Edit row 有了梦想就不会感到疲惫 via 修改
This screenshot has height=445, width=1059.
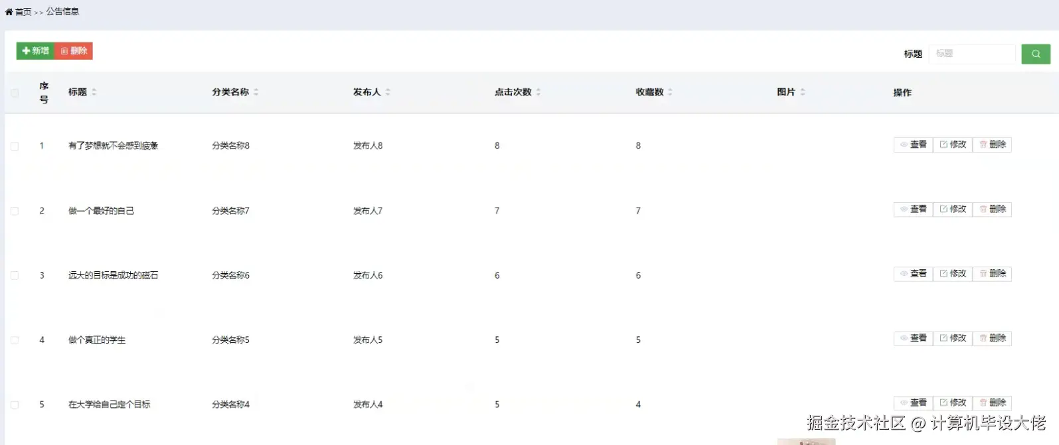tap(953, 145)
